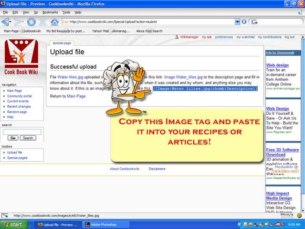Viewport: 305px width, 229px height.
Task: Open 'My Bid Requests by post...' bookmark
Action: 66,31
